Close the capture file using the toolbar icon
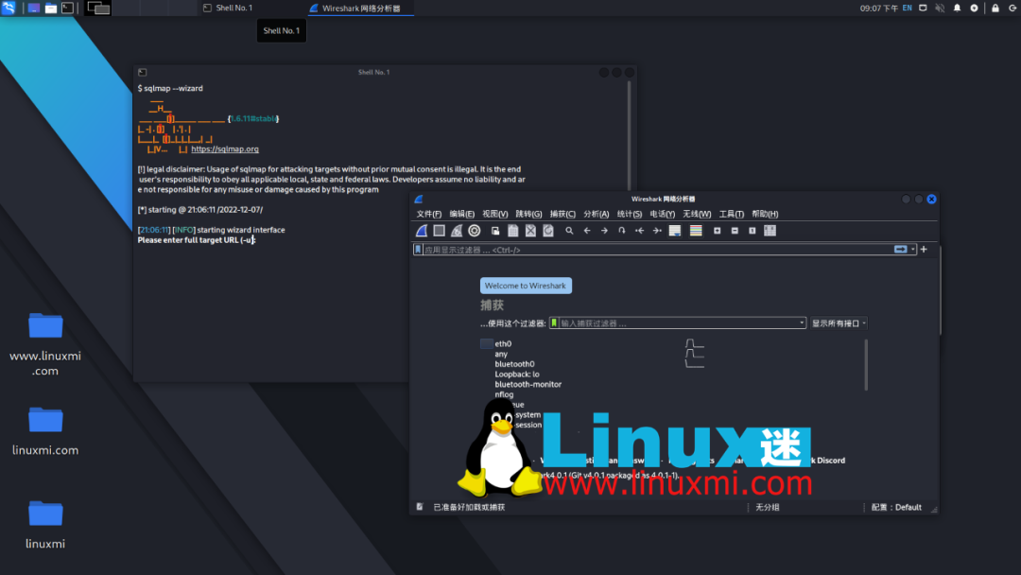 click(x=530, y=231)
